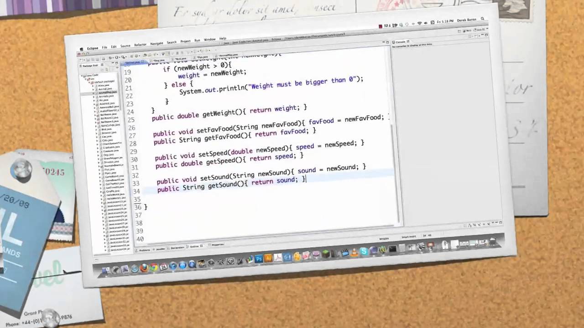Viewport: 584px width, 328px height.
Task: Open Spotlight search in menu bar
Action: pos(482,18)
